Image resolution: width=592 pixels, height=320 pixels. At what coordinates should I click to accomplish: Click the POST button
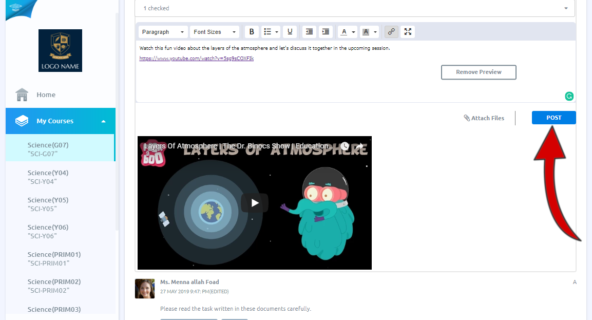[x=554, y=118]
